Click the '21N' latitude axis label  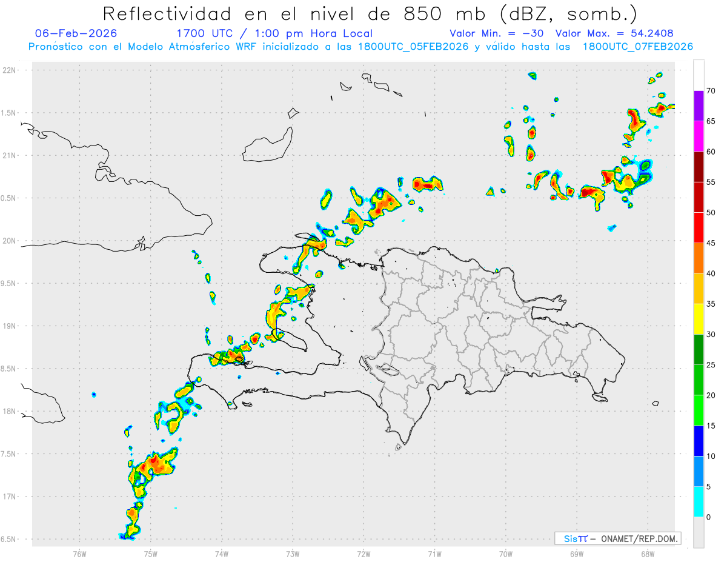click(x=10, y=156)
